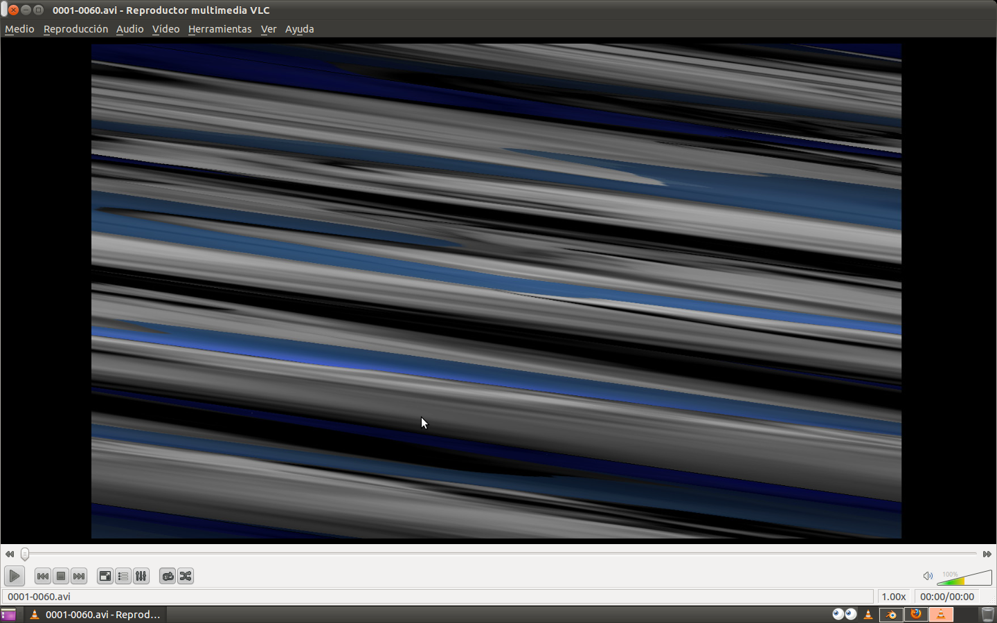Open extended settings and effects

[x=141, y=576]
